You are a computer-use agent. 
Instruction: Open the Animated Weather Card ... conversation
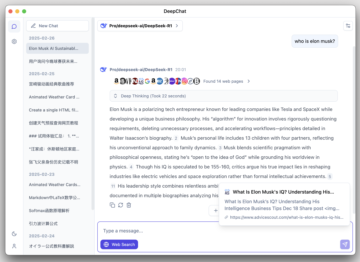coord(57,97)
